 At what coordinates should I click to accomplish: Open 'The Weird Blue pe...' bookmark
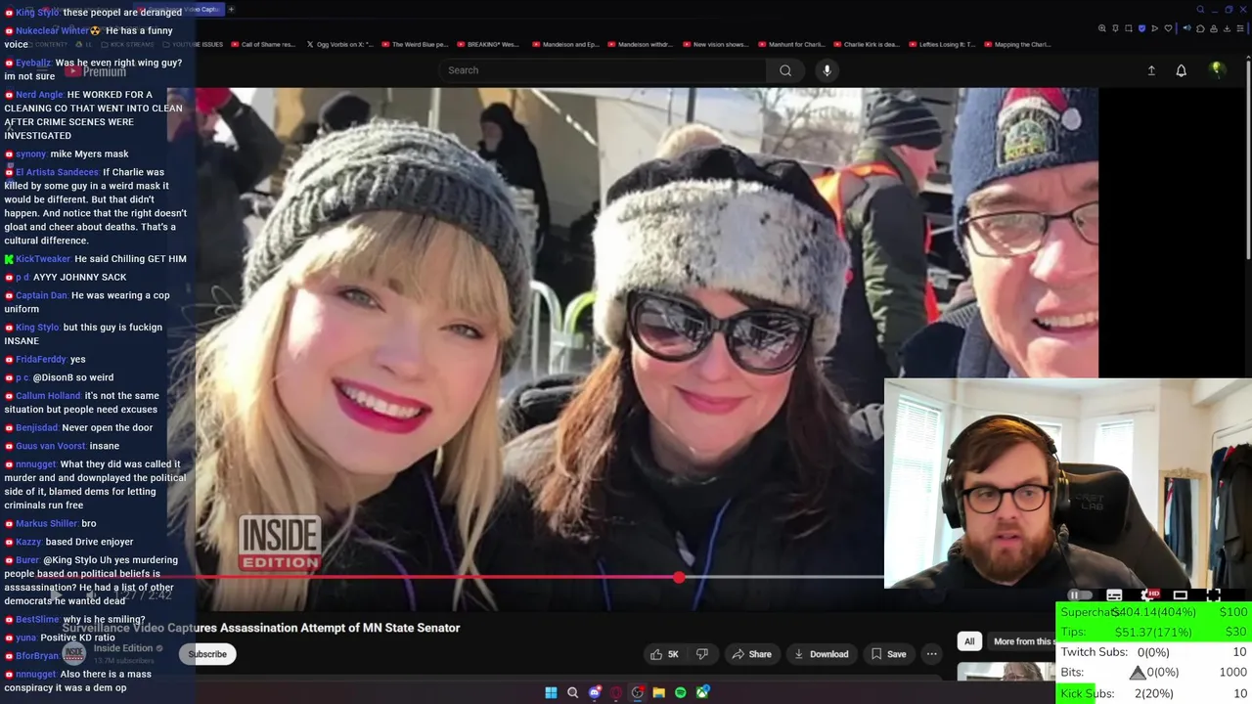414,44
